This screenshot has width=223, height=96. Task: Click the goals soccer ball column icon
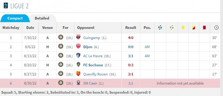(x=160, y=27)
